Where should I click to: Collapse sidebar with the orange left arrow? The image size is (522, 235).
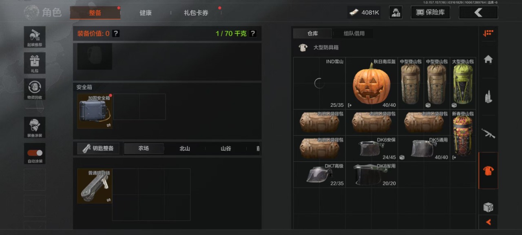click(x=488, y=222)
